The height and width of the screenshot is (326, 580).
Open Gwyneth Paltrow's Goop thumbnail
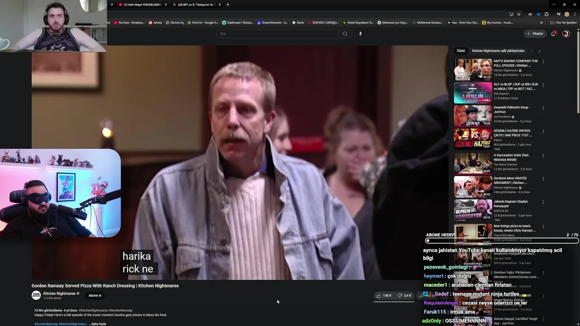[473, 116]
